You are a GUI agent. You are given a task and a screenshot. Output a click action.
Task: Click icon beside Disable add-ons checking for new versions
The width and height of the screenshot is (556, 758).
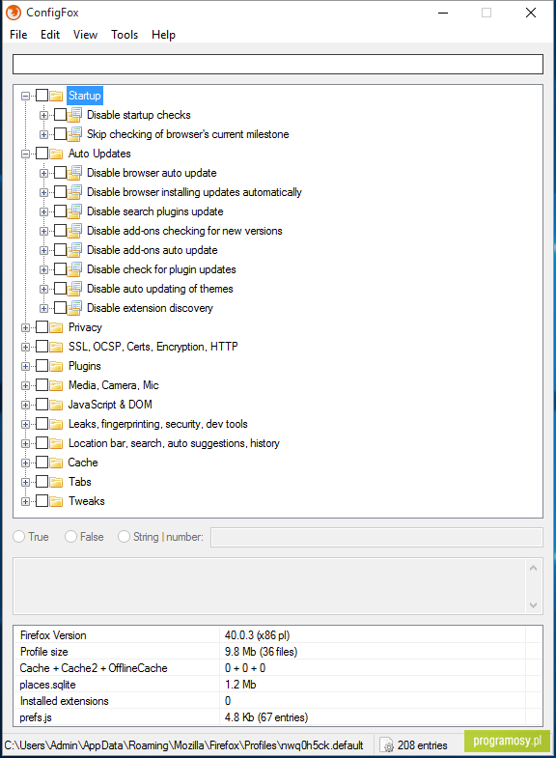coord(74,231)
